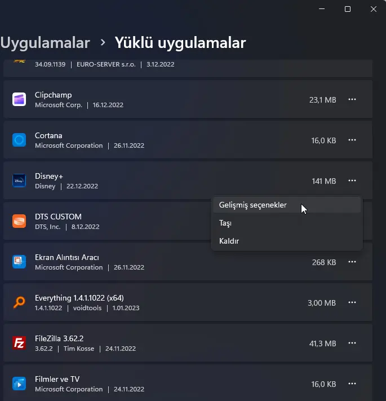Screen dimensions: 386x401
Task: Select Kaldır to uninstall the app
Action: [x=287, y=241]
